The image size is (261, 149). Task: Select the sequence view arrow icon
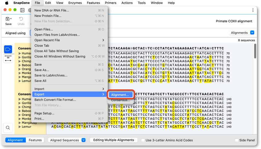coord(8,49)
